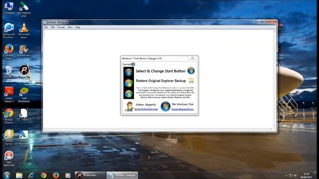Click the middle orb in the preview strip
Image resolution: width=319 pixels, height=179 pixels.
tap(129, 83)
